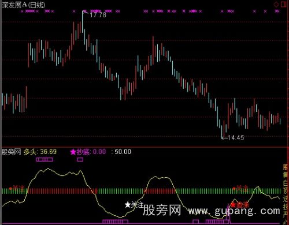Click the red ★追涨 signal marker
This screenshot has width=289, height=225.
point(240,205)
